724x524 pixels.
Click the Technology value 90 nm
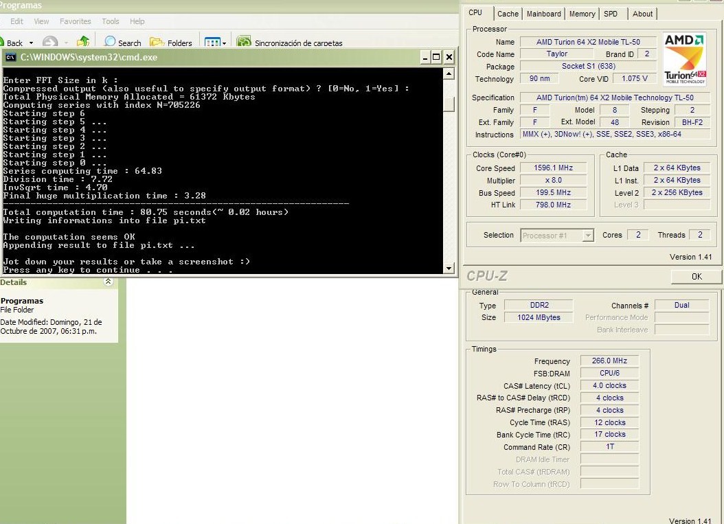539,78
